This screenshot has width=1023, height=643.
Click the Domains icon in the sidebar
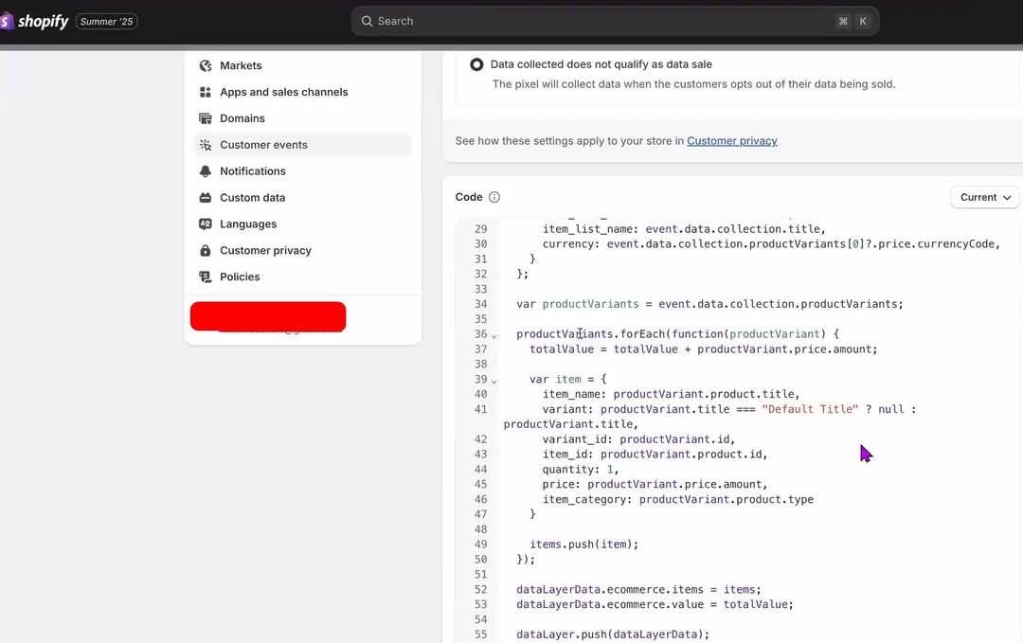point(205,118)
